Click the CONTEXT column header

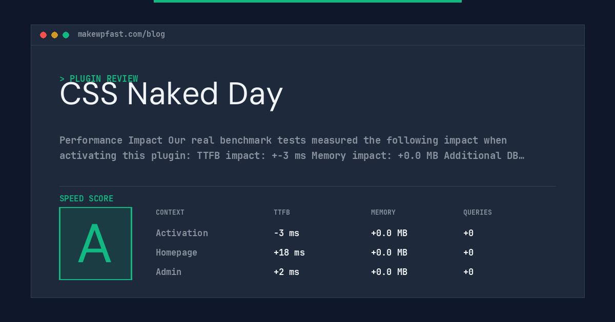[170, 213]
